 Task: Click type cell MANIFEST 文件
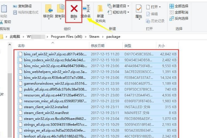137,113
